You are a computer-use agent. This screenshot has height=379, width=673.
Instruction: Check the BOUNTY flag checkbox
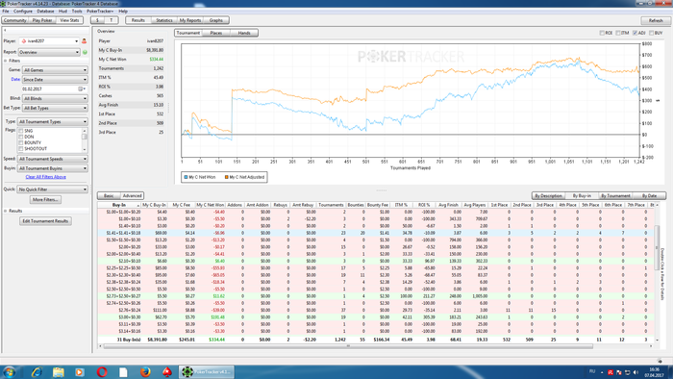(20, 143)
